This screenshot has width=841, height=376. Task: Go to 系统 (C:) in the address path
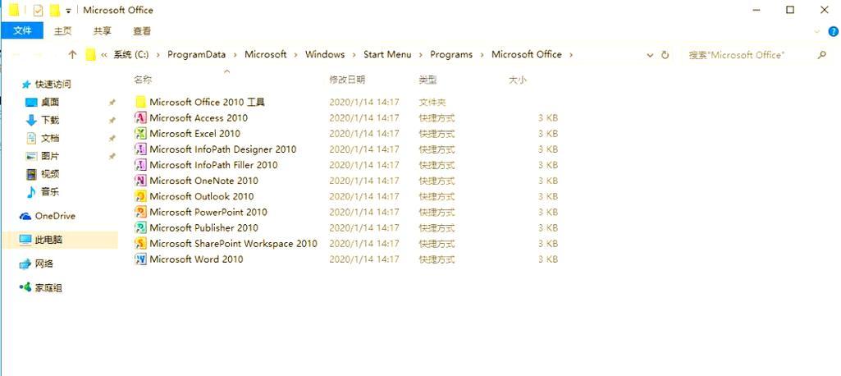[130, 54]
